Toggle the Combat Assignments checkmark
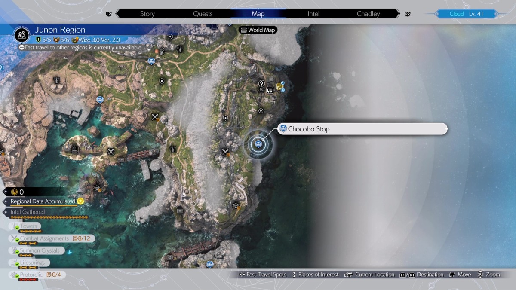This screenshot has width=516, height=290. point(17,239)
